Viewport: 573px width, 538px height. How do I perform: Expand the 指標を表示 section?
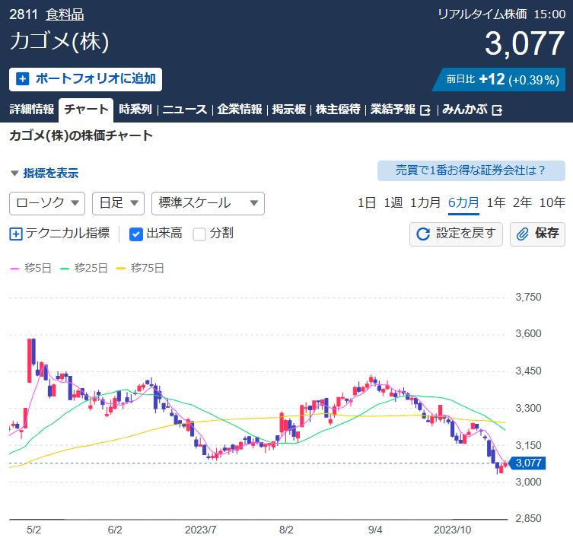point(44,173)
